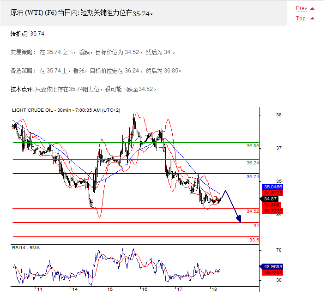Click the blue 35.0466 value tag
This screenshot has height=295, width=326.
273,187
